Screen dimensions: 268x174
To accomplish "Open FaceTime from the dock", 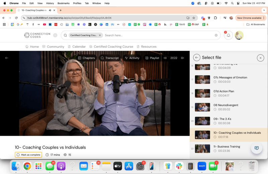I will (213, 166).
